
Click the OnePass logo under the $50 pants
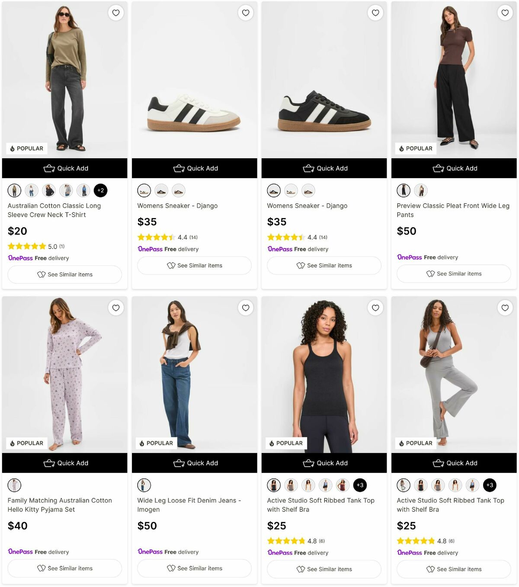[x=409, y=257]
